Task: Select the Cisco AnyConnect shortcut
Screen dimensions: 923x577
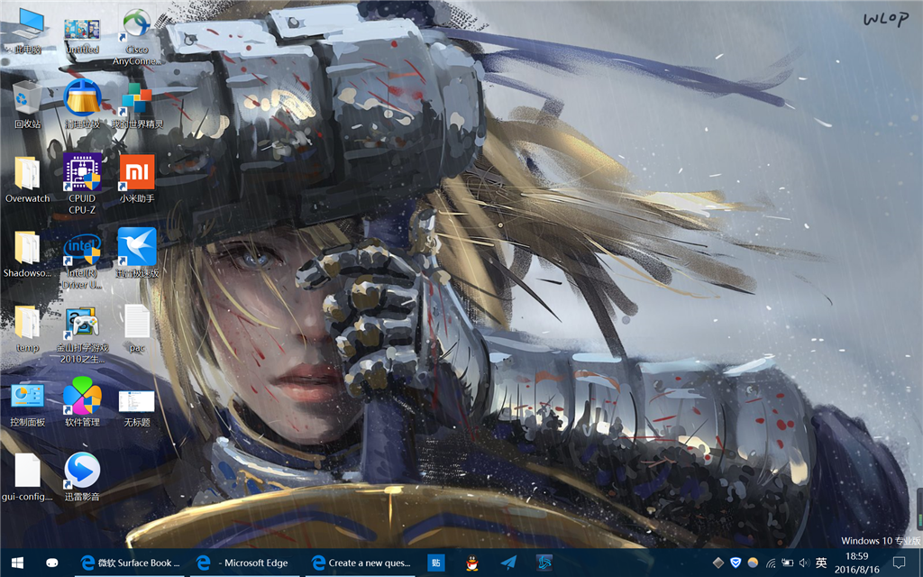Action: click(137, 36)
